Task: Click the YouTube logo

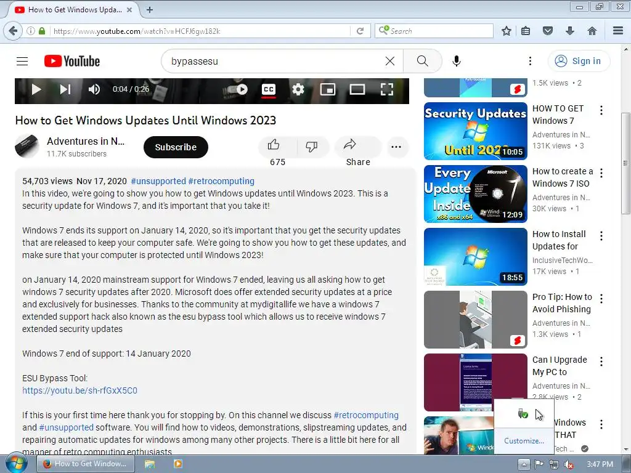Action: pos(72,61)
